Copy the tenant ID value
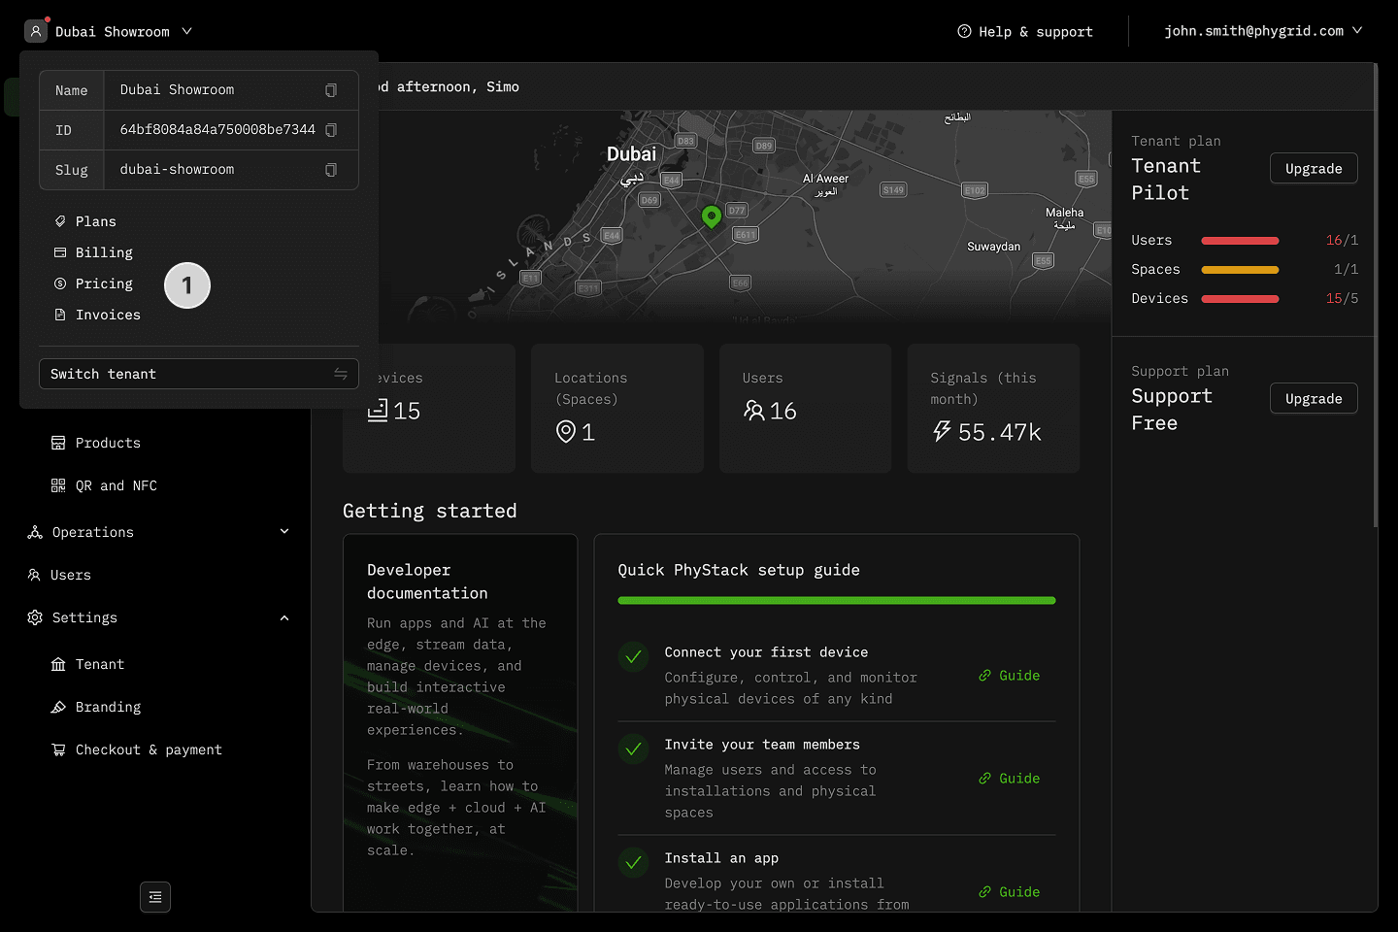Image resolution: width=1398 pixels, height=932 pixels. coord(331,130)
